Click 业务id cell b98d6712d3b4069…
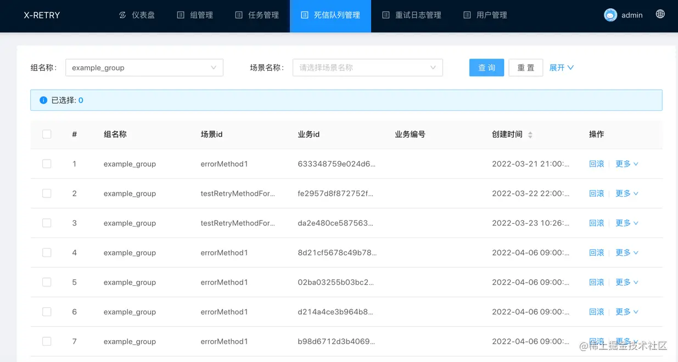678x362 pixels. pos(337,342)
